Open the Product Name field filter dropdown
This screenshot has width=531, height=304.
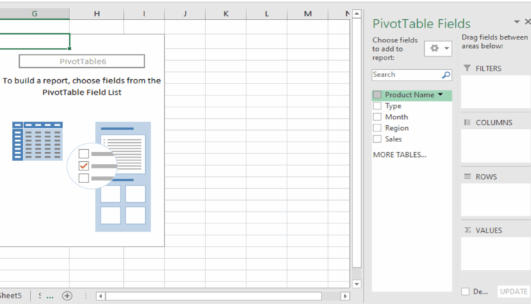tap(440, 95)
